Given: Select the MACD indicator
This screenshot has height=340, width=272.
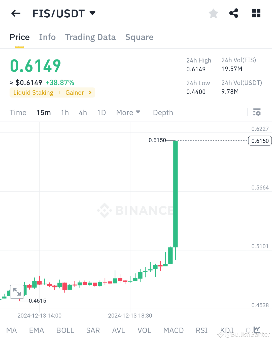Looking at the screenshot, I should point(173,330).
